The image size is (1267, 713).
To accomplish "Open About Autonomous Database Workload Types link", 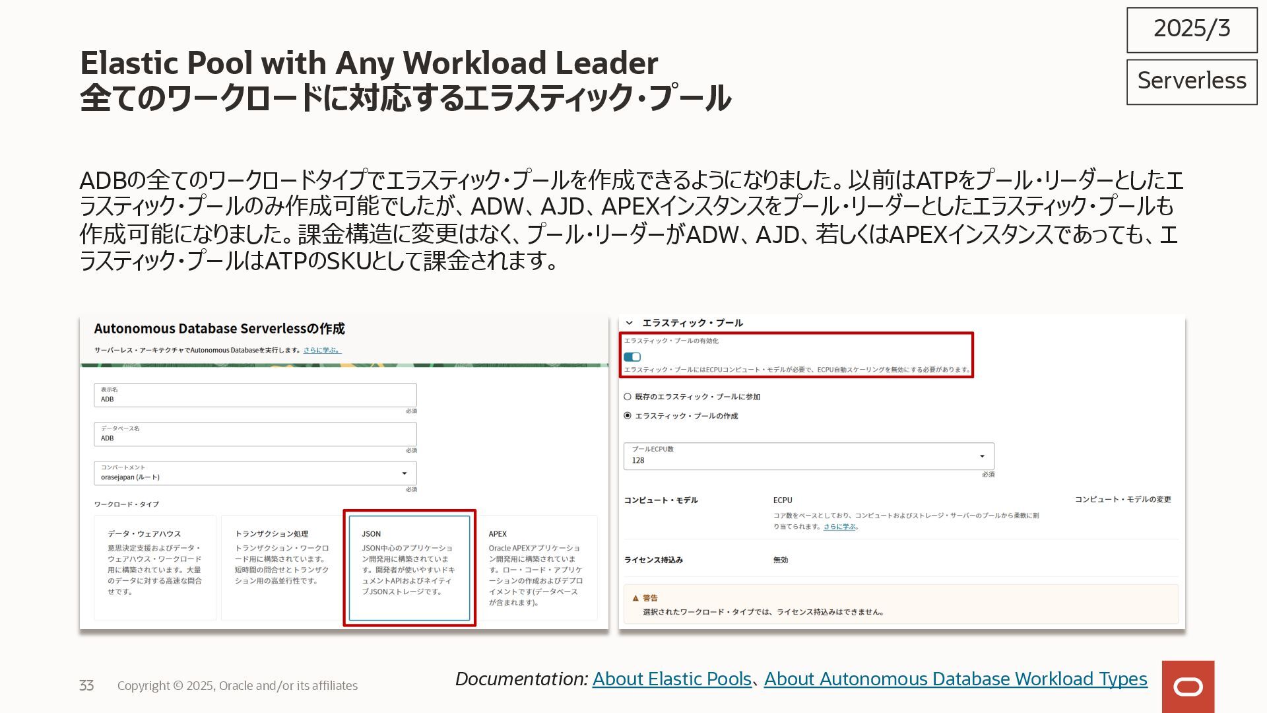I will [x=955, y=679].
